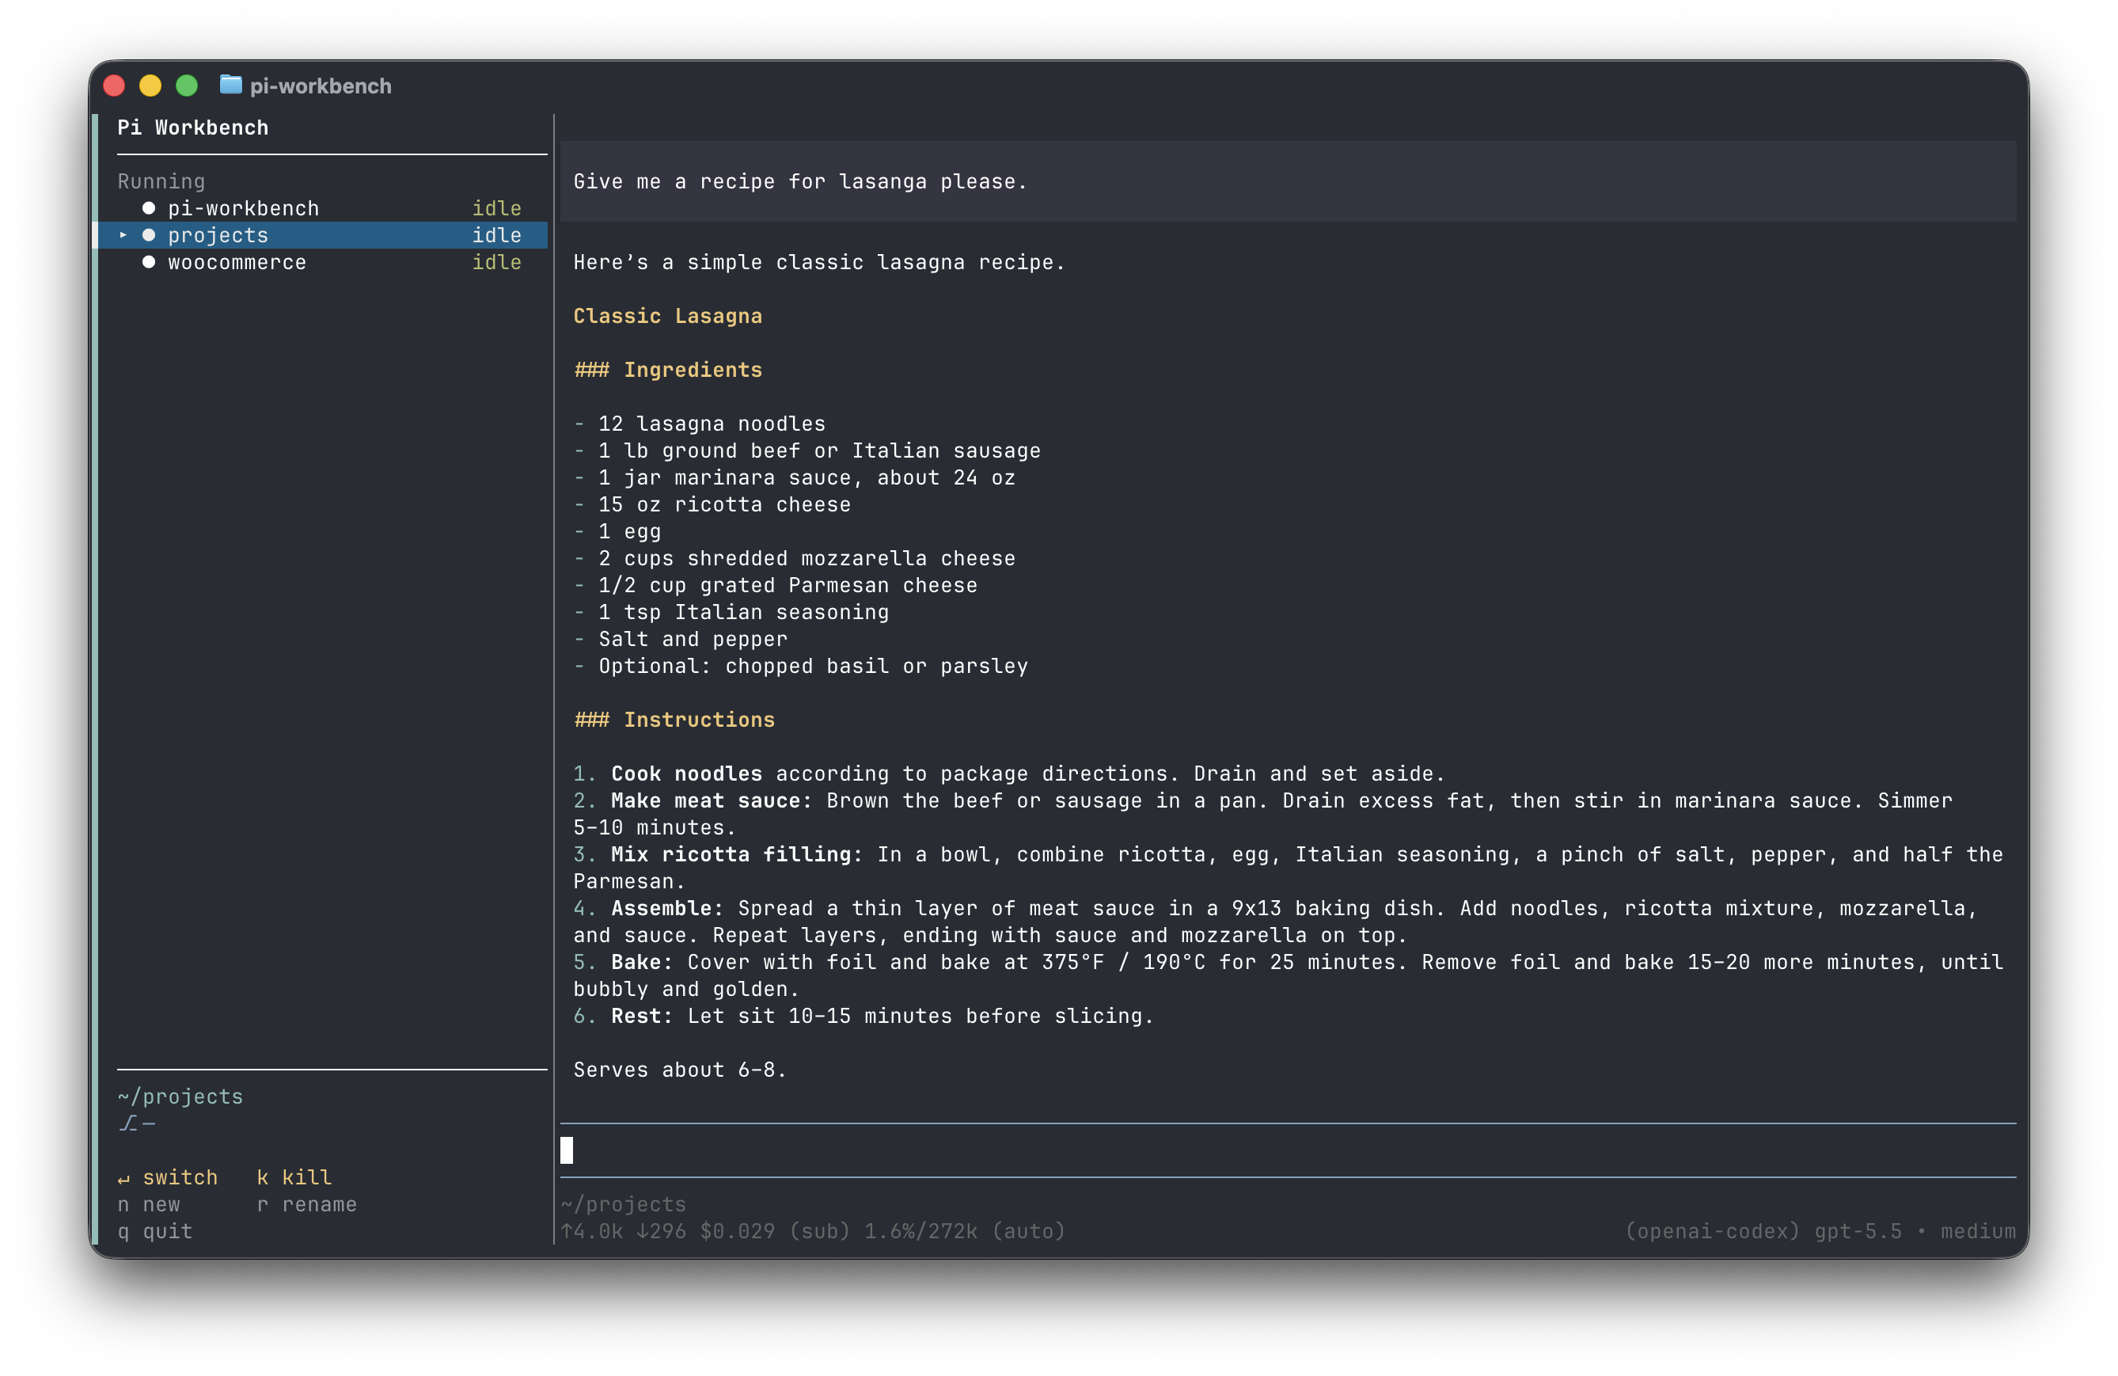The width and height of the screenshot is (2118, 1376).
Task: Click the Salt and pepper line
Action: click(x=680, y=639)
